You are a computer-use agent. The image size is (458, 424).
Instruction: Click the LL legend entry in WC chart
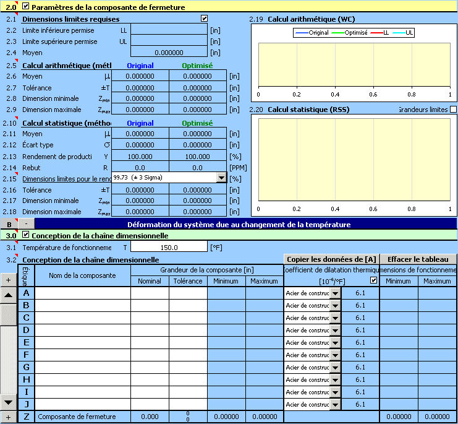380,32
